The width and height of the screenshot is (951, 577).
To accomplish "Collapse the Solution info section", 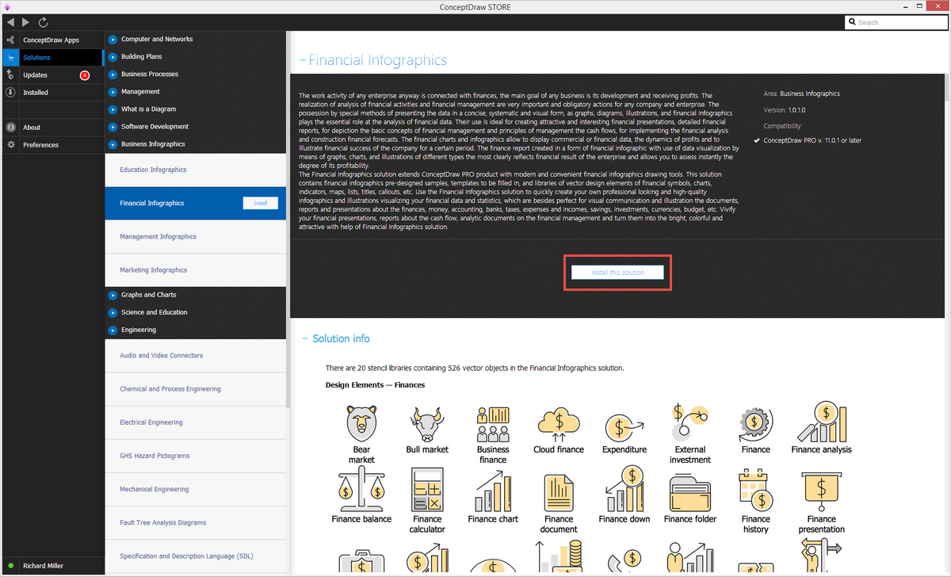I will click(x=305, y=338).
